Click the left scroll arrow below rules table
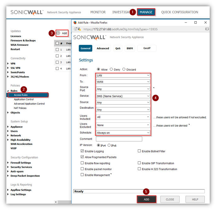Image resolution: width=216 pixels, height=210 pixels. pyautogui.click(x=56, y=202)
